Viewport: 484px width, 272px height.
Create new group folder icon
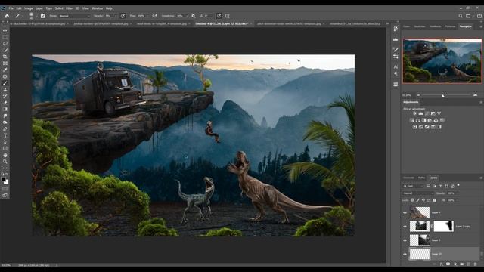click(x=461, y=264)
